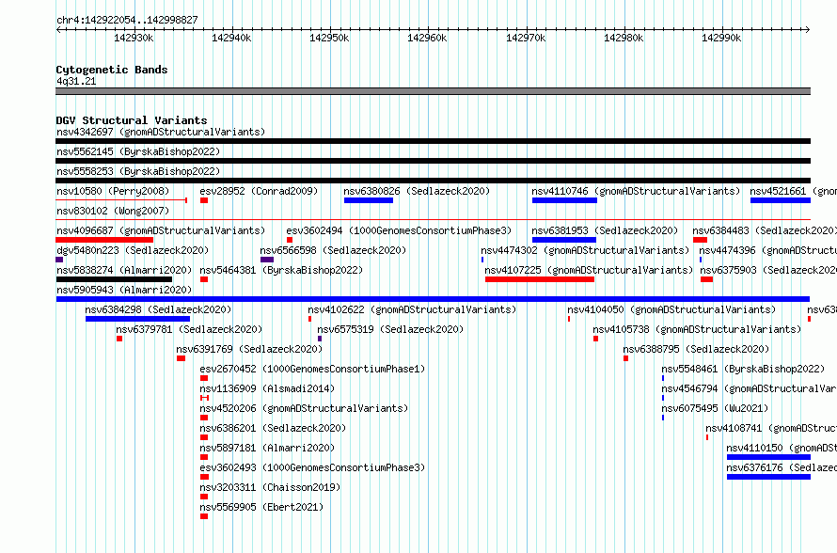837x553 pixels.
Task: Open nsv4108741 gnomAD variant label
Action: click(771, 428)
